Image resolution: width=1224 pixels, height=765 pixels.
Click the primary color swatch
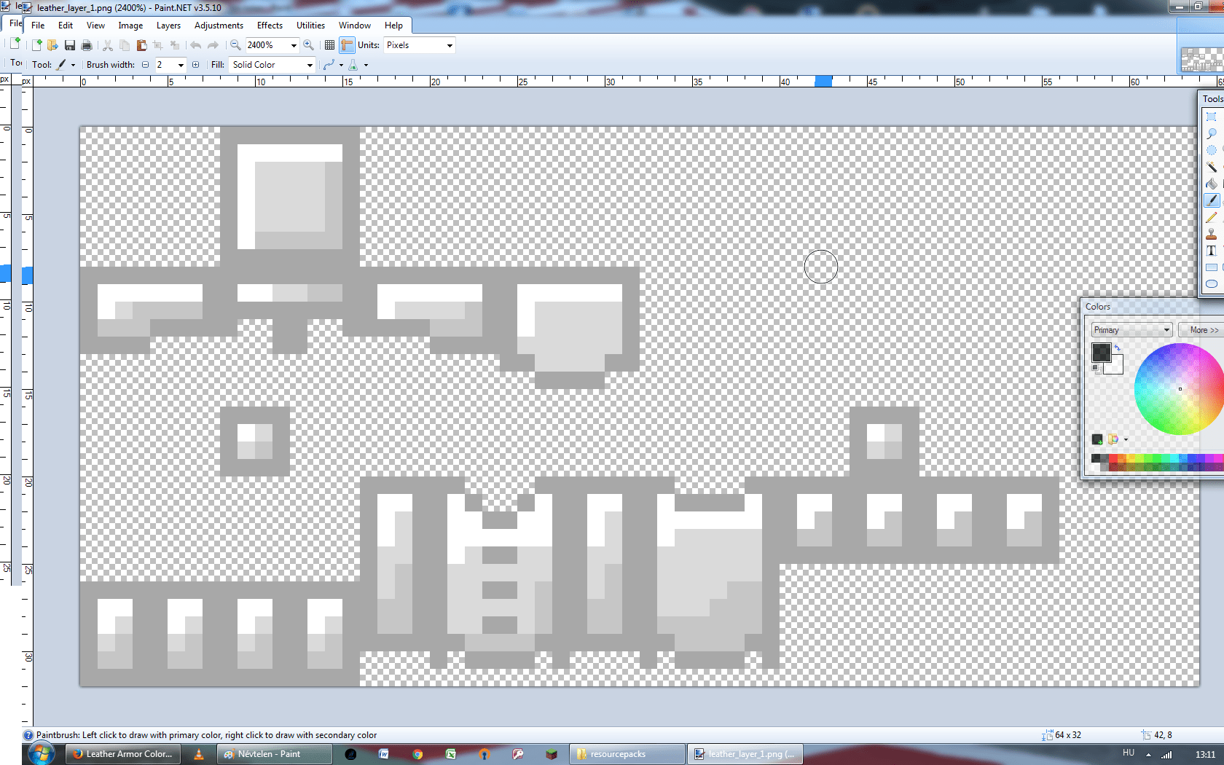tap(1101, 353)
